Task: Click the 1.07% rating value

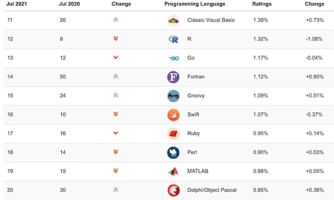Action: tap(261, 114)
